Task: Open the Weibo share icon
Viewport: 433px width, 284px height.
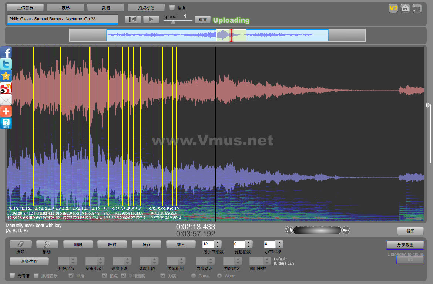Action: click(x=6, y=88)
